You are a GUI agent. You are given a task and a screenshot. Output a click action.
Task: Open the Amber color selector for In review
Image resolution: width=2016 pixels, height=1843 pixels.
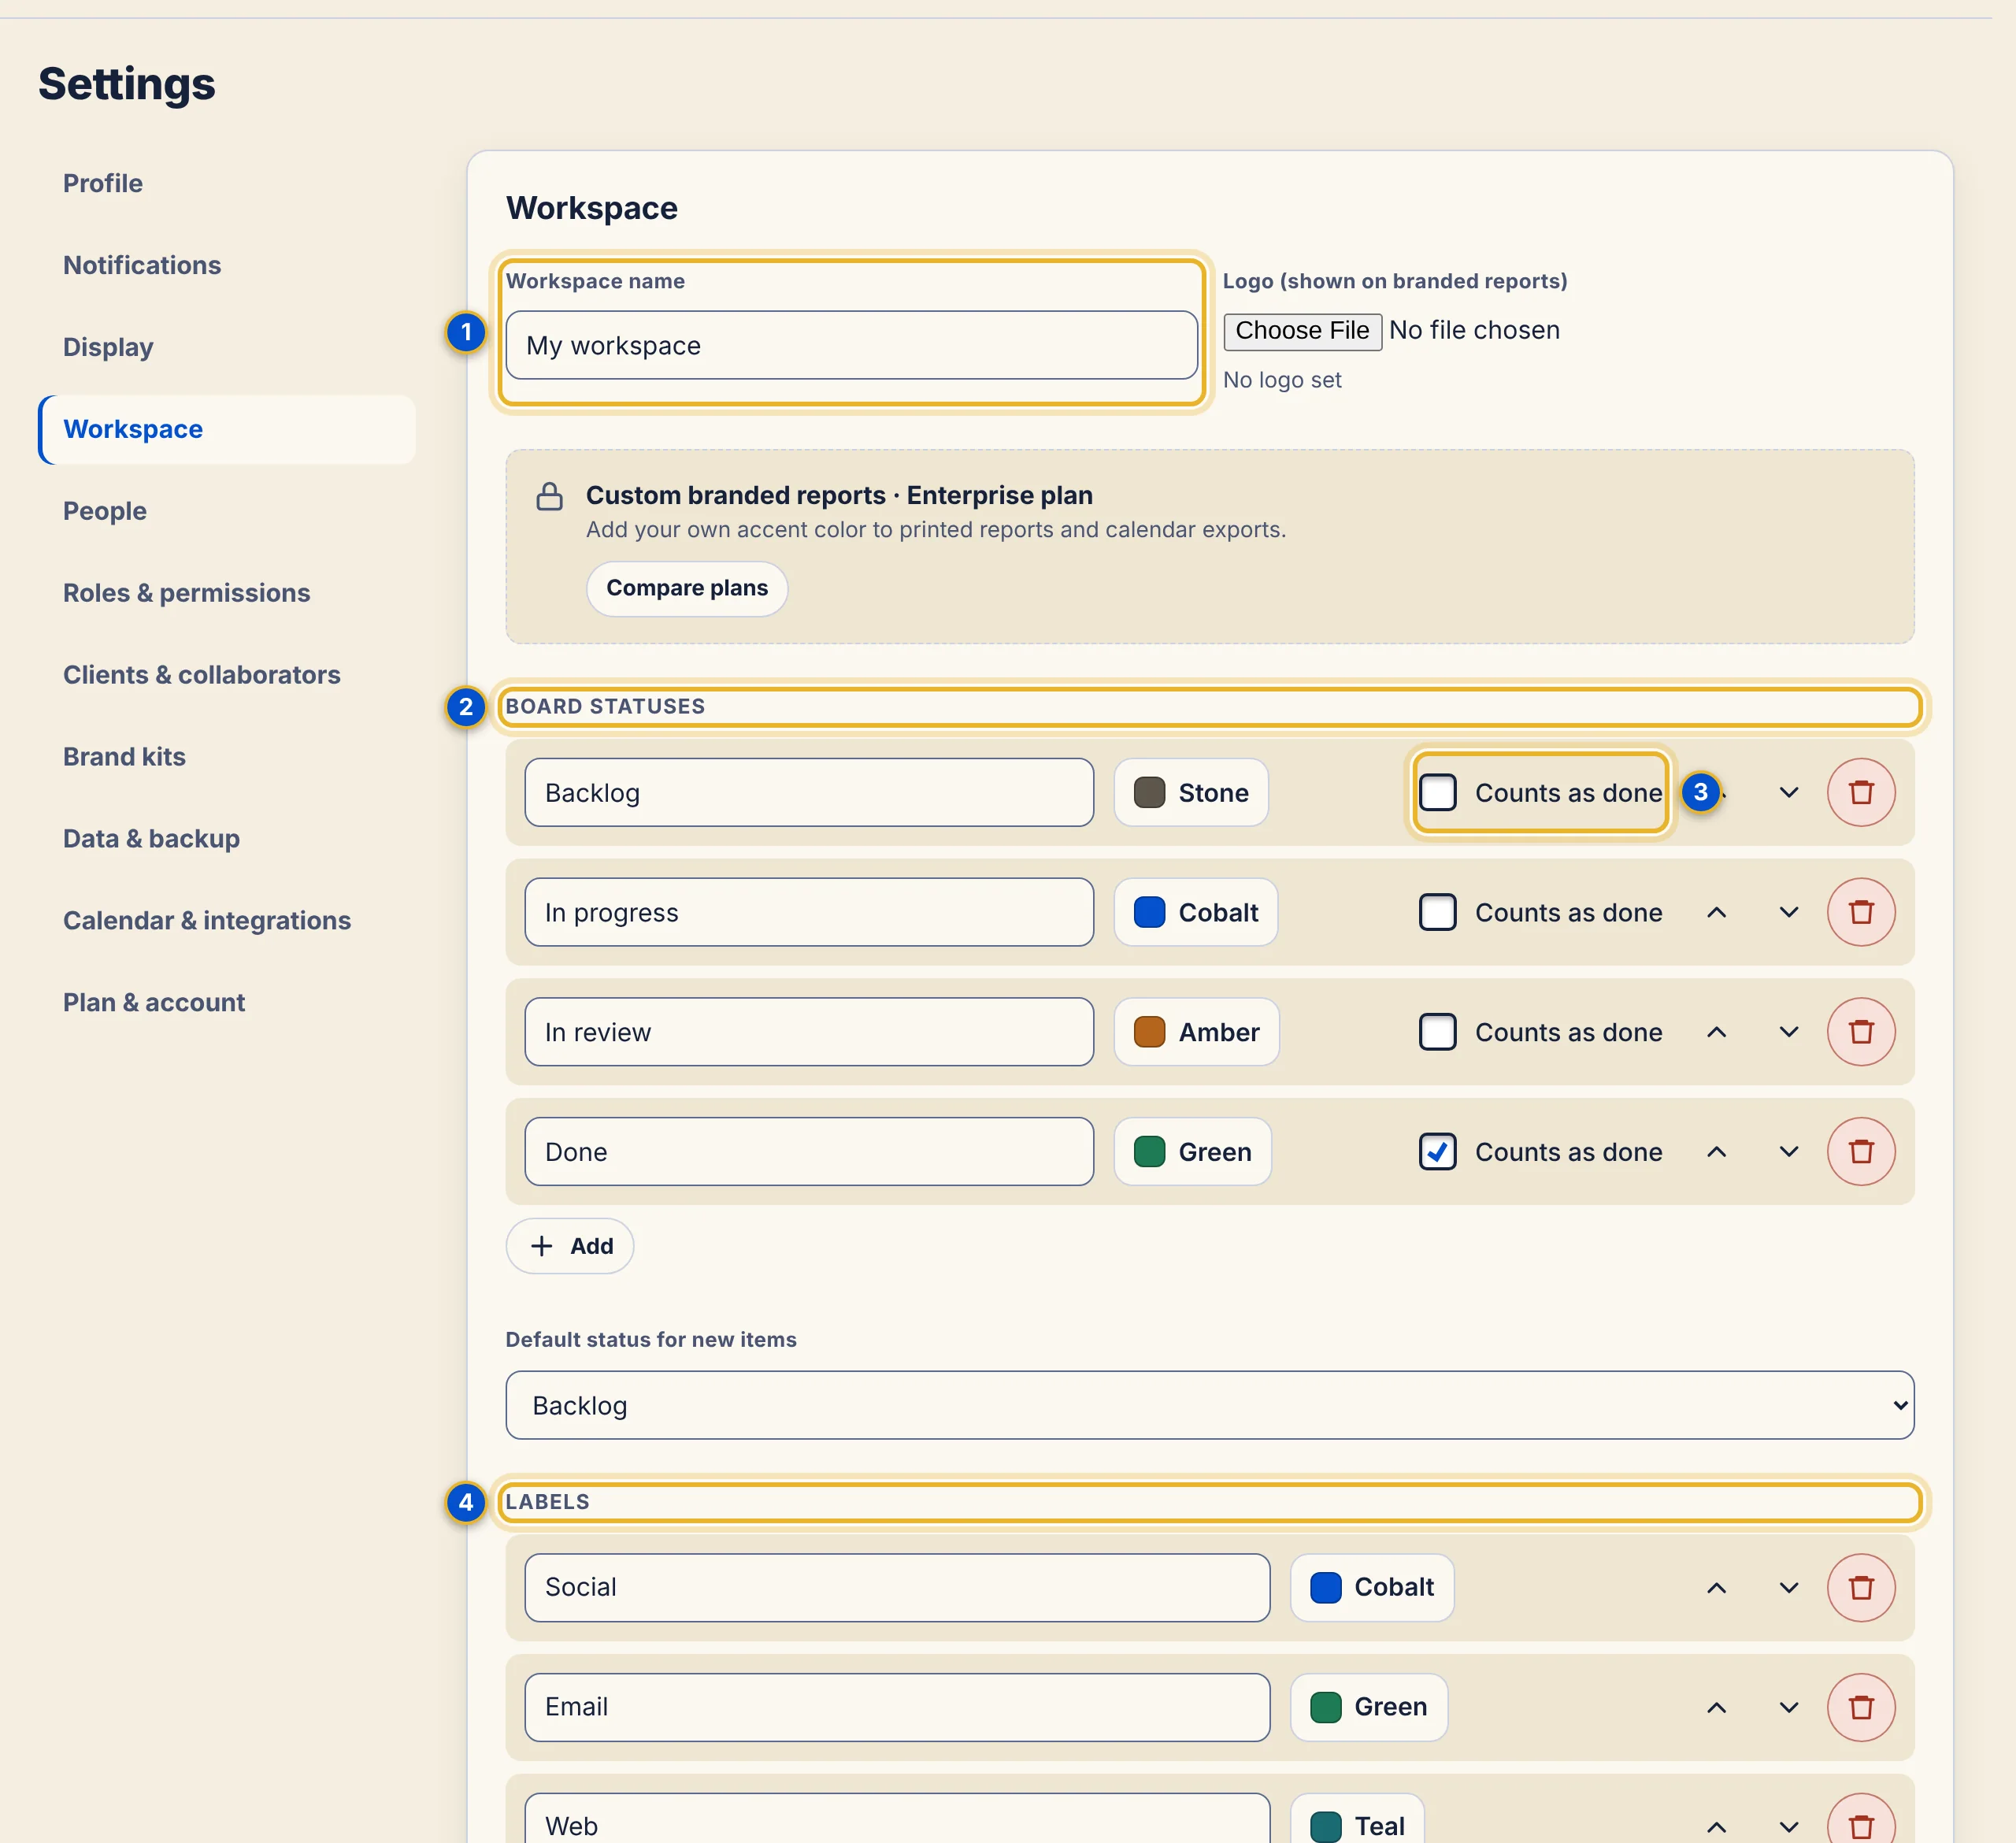[x=1197, y=1032]
